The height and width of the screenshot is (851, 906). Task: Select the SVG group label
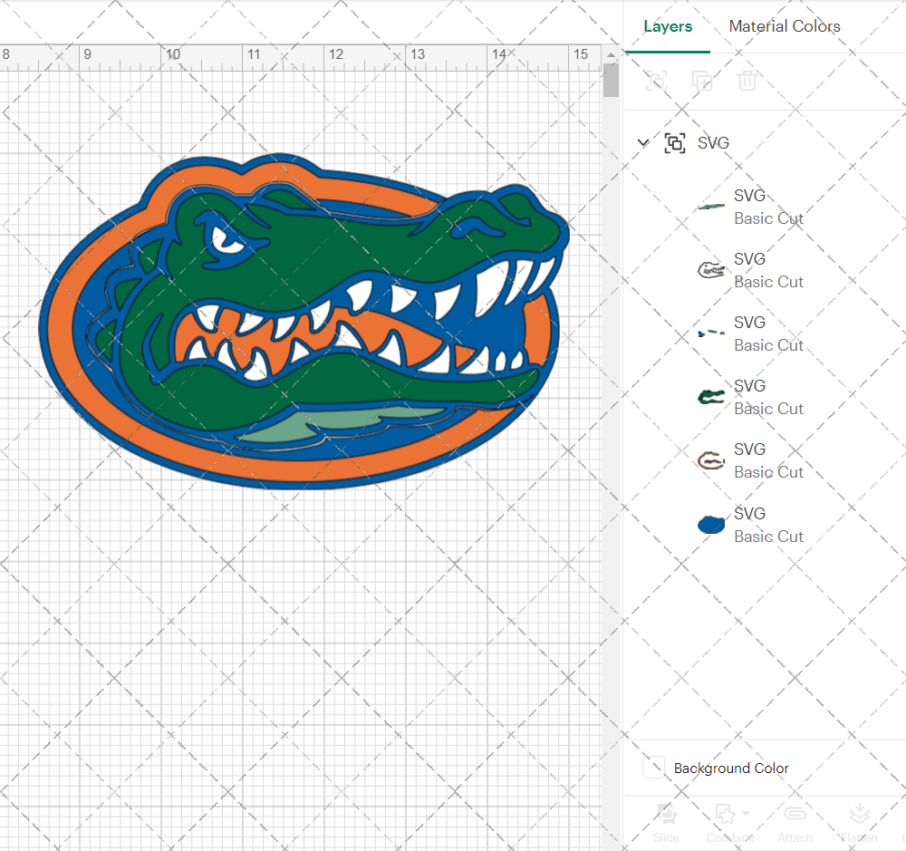(x=713, y=143)
